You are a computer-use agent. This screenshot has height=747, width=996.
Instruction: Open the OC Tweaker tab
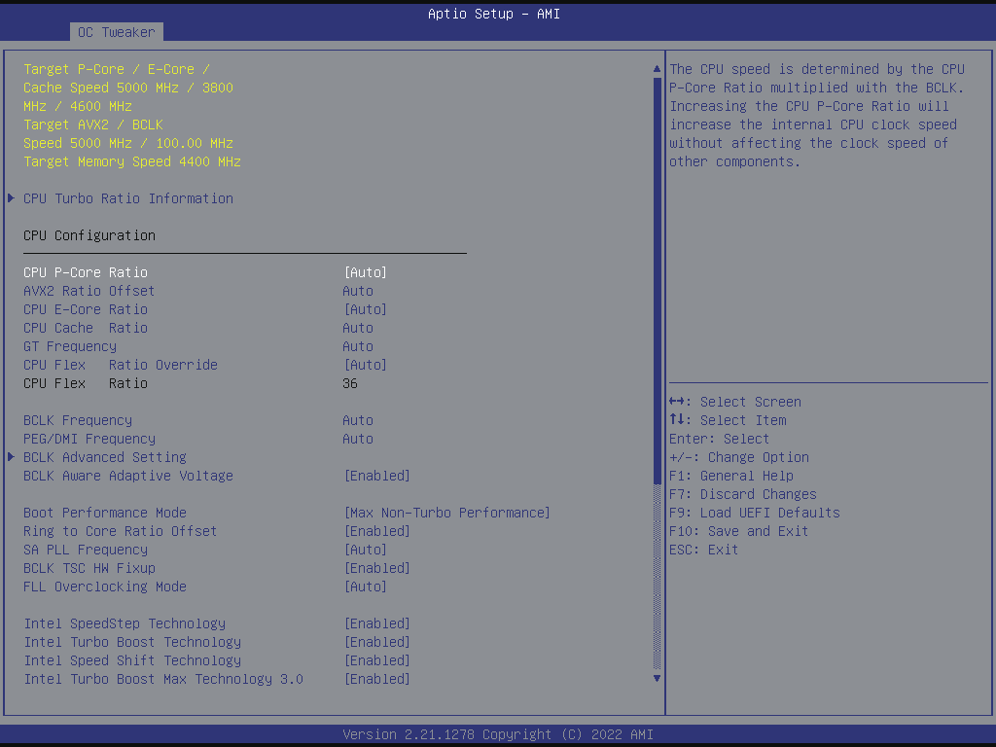click(x=116, y=32)
